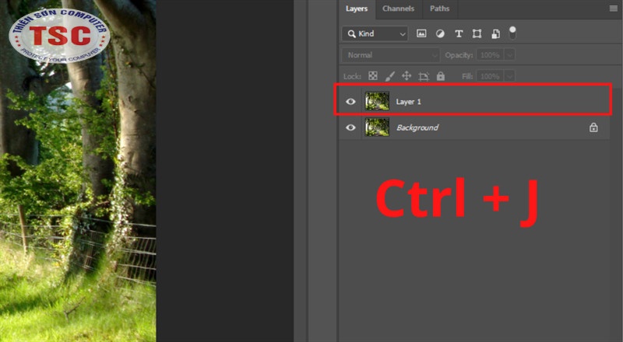Select the Background layer thumbnail

coord(378,127)
